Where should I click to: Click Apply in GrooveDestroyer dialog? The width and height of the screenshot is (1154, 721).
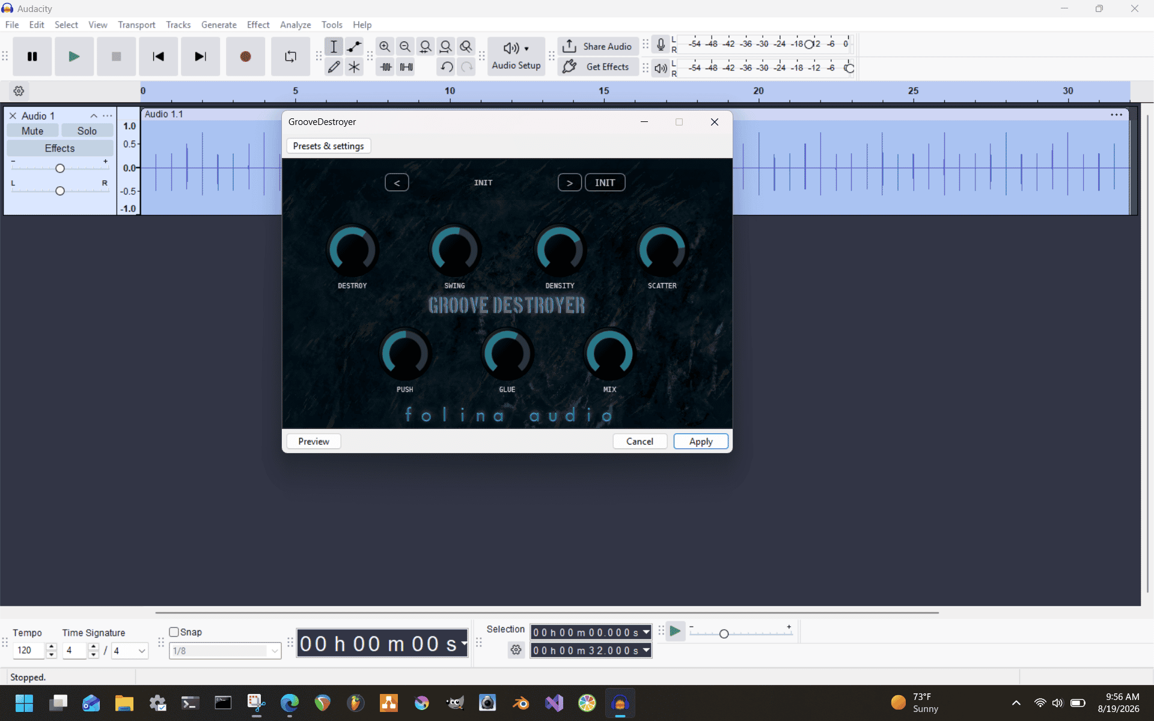tap(701, 441)
